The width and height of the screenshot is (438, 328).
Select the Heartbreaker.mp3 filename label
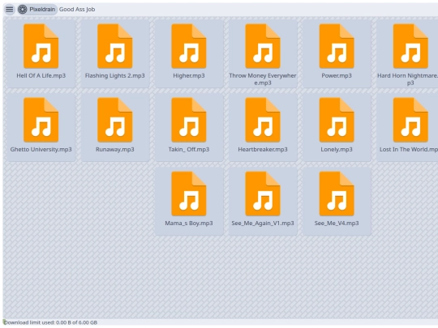coord(263,150)
